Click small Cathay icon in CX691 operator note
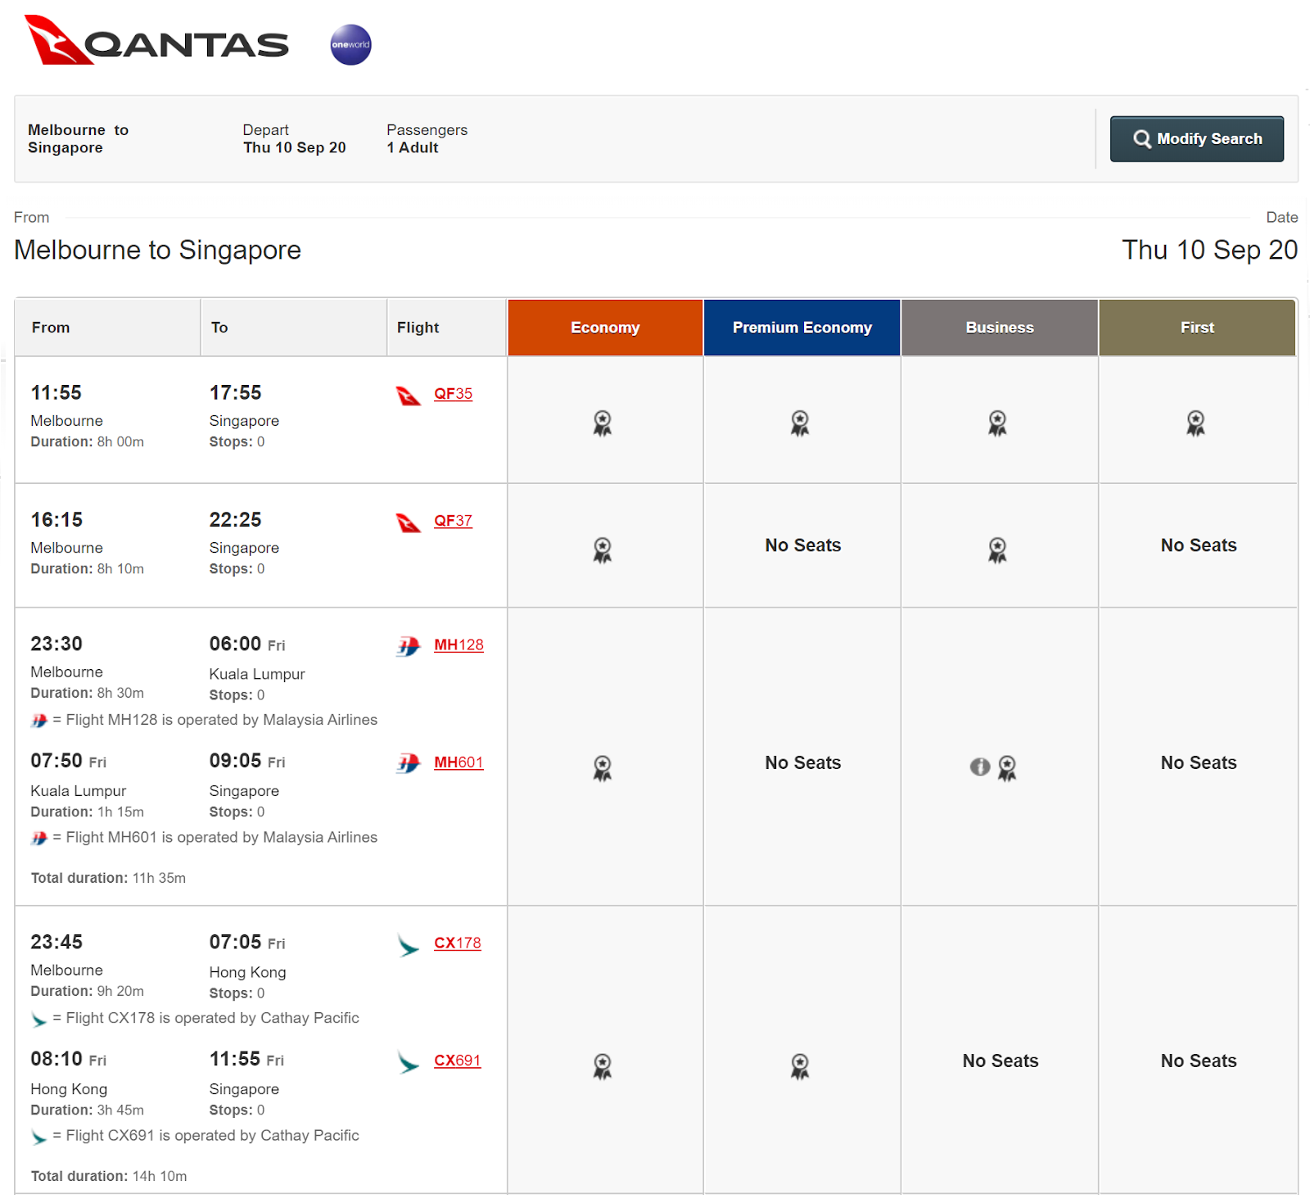Image resolution: width=1310 pixels, height=1203 pixels. pyautogui.click(x=38, y=1137)
